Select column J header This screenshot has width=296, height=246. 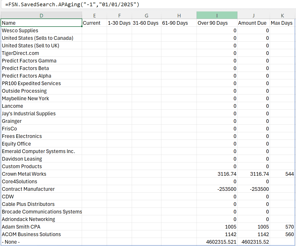pos(254,15)
